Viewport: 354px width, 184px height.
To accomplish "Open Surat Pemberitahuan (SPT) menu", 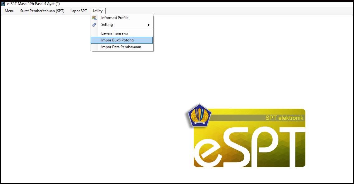I will (42, 11).
